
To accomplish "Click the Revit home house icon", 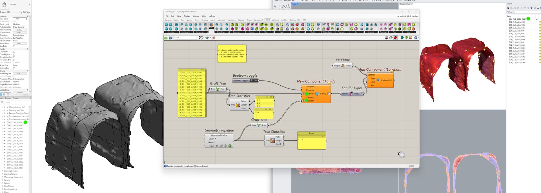I will click(x=4, y=5).
